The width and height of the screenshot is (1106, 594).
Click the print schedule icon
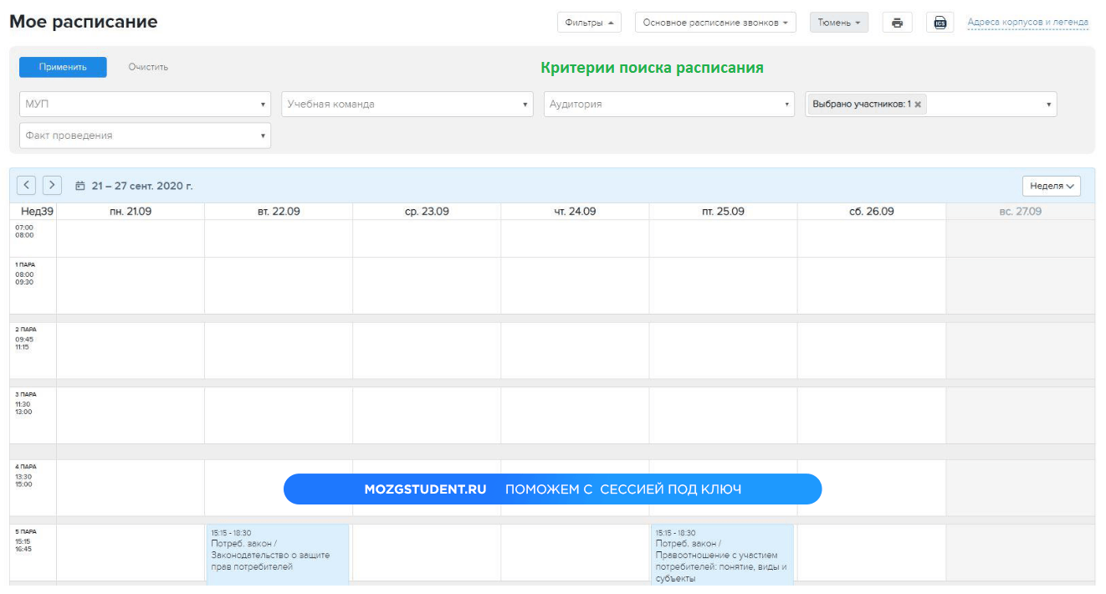point(897,23)
